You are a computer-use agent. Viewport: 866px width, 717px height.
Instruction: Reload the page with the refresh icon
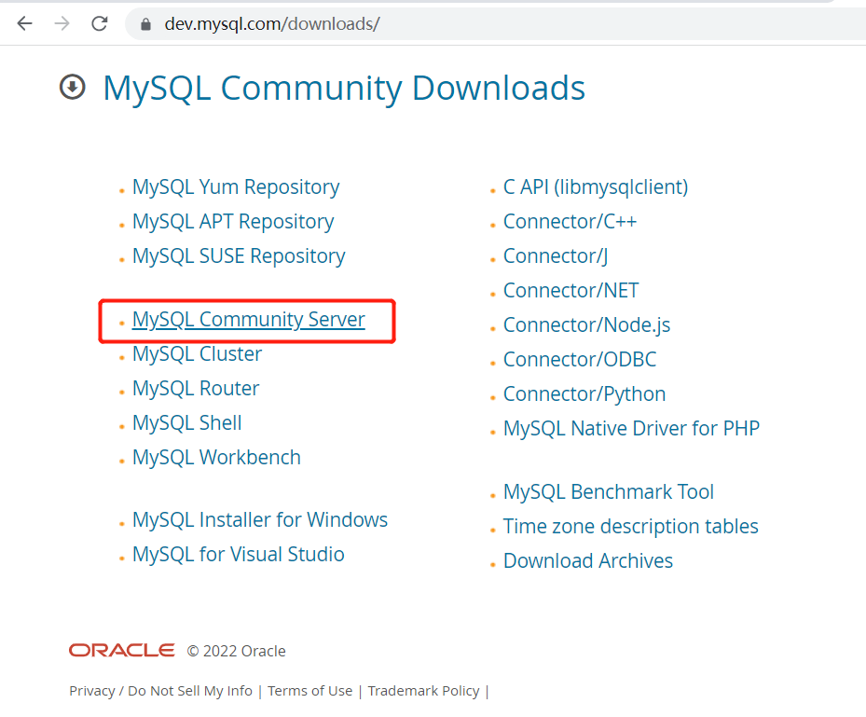pos(100,23)
